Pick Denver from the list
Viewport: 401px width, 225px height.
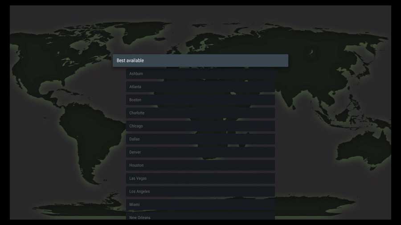tap(200, 152)
